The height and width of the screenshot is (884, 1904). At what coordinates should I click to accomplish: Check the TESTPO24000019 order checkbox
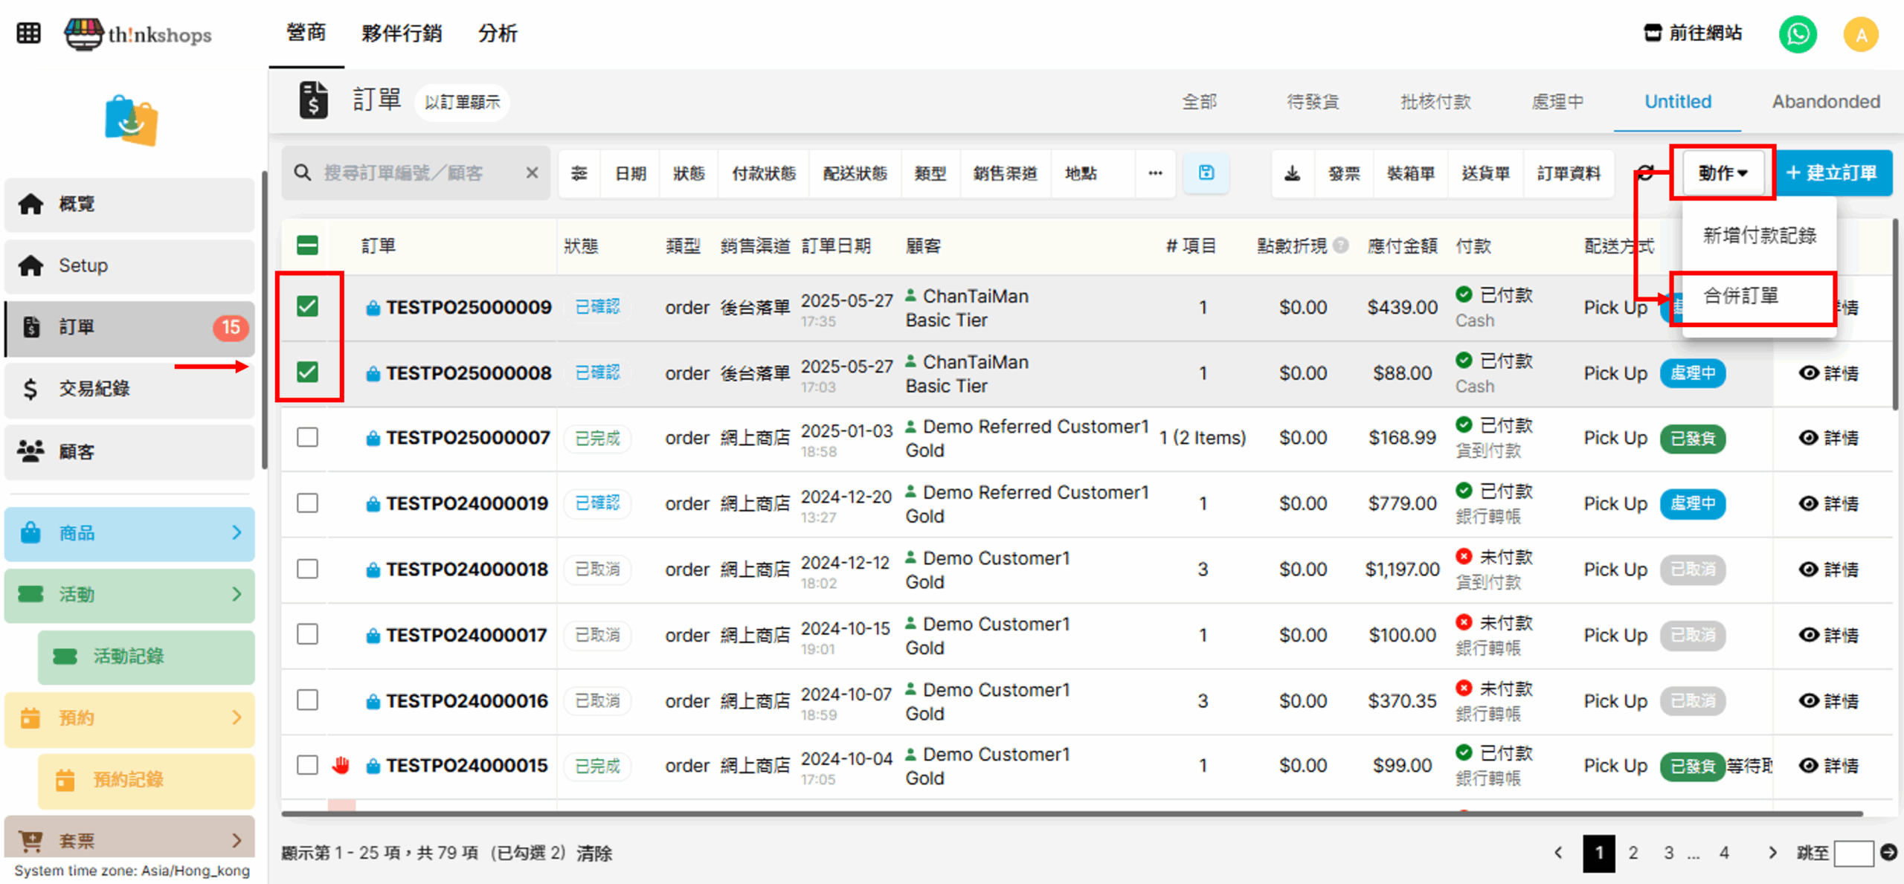pyautogui.click(x=307, y=503)
